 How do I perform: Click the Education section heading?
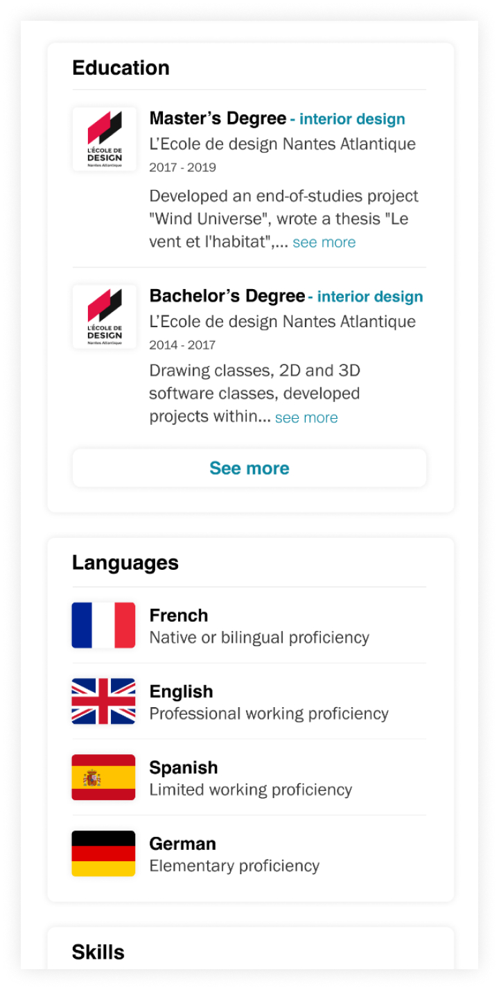pos(121,68)
